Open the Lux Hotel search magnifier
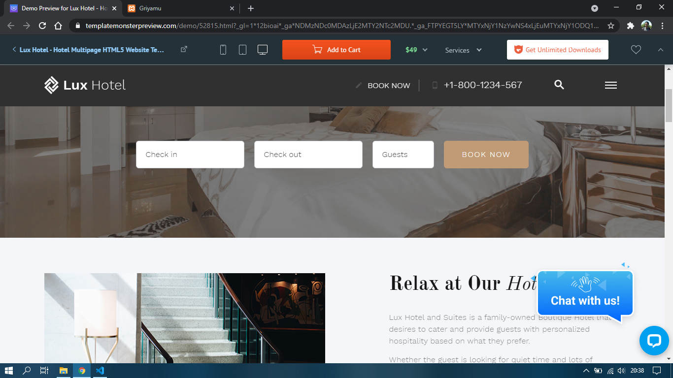The width and height of the screenshot is (673, 378). [x=559, y=85]
